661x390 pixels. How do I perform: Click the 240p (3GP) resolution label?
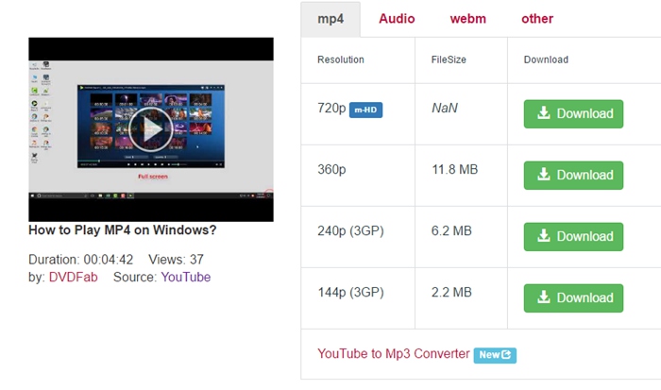tap(350, 231)
